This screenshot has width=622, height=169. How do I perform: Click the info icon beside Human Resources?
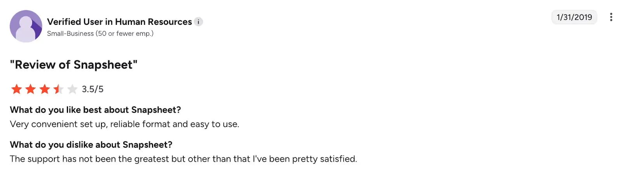[198, 22]
